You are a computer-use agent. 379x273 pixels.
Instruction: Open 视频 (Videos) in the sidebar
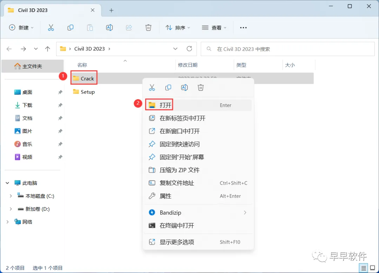[x=27, y=157]
